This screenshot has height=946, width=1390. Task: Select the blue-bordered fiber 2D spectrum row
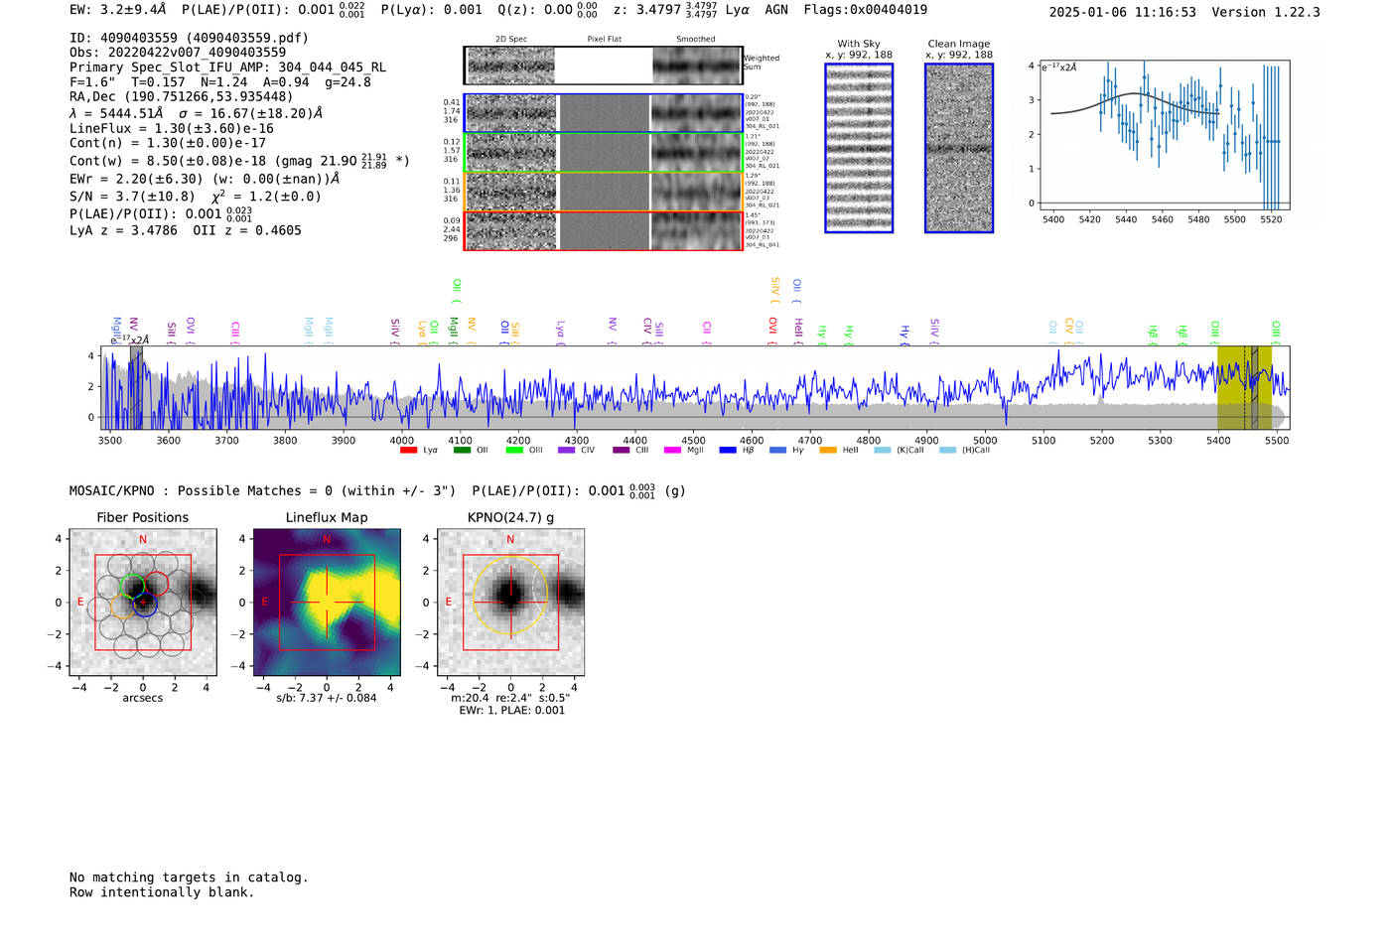coord(603,113)
